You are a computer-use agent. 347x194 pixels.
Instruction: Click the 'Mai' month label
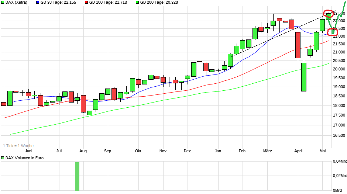point(323,151)
